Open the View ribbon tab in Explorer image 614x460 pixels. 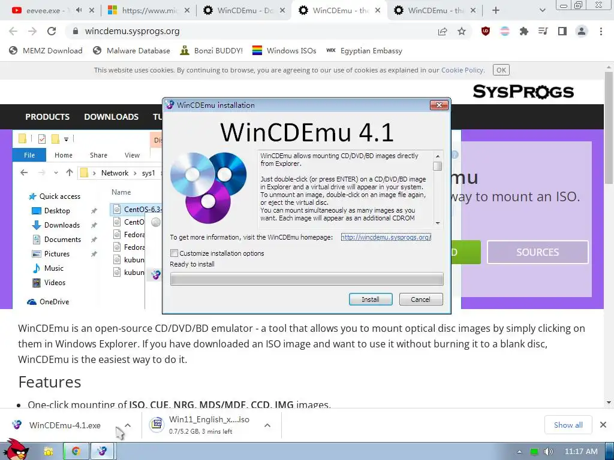pos(132,155)
